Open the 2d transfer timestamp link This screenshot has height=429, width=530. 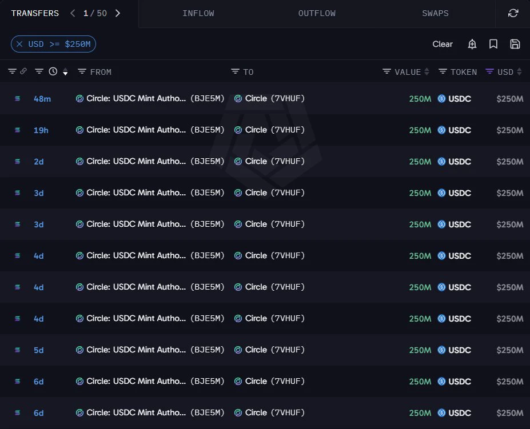pos(38,162)
